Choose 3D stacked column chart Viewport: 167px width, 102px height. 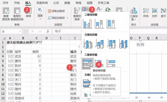(100, 44)
